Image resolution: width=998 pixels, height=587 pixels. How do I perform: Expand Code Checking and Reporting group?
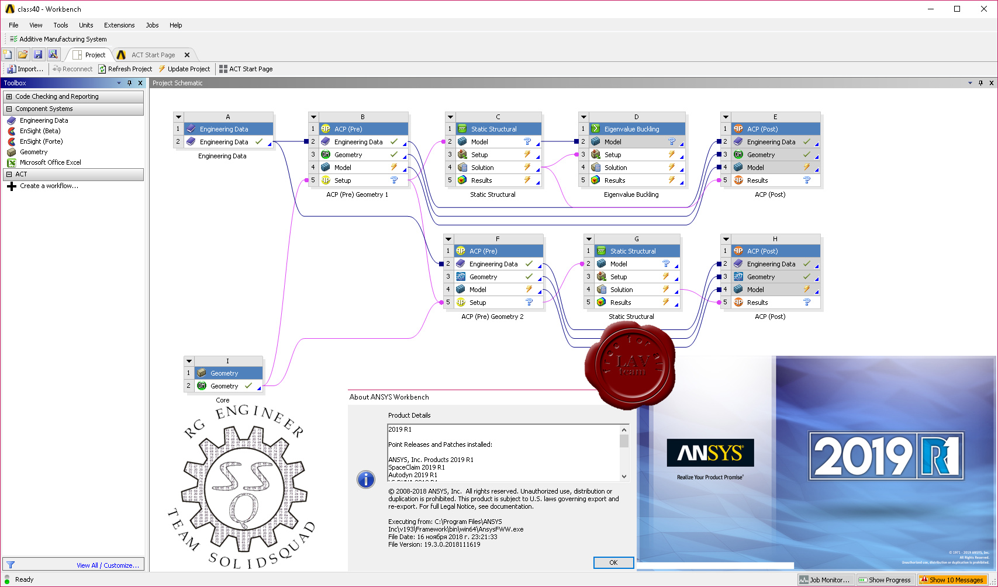[9, 96]
